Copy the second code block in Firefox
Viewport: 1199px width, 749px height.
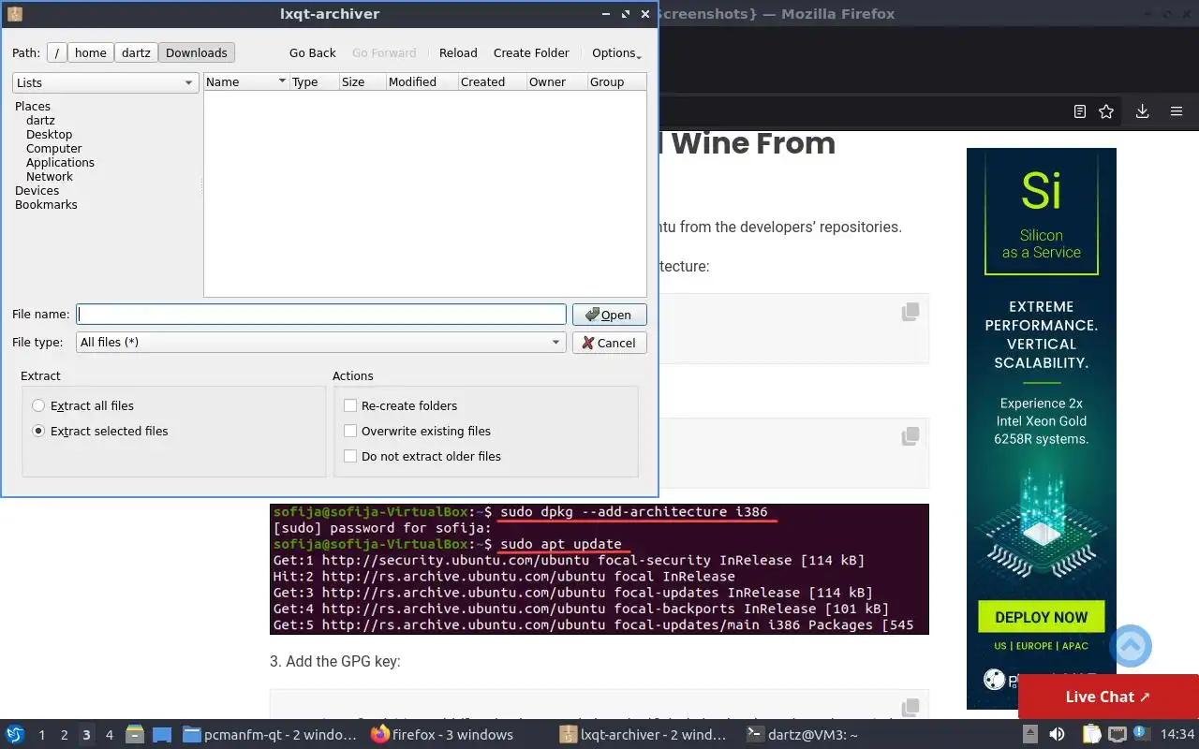910,436
